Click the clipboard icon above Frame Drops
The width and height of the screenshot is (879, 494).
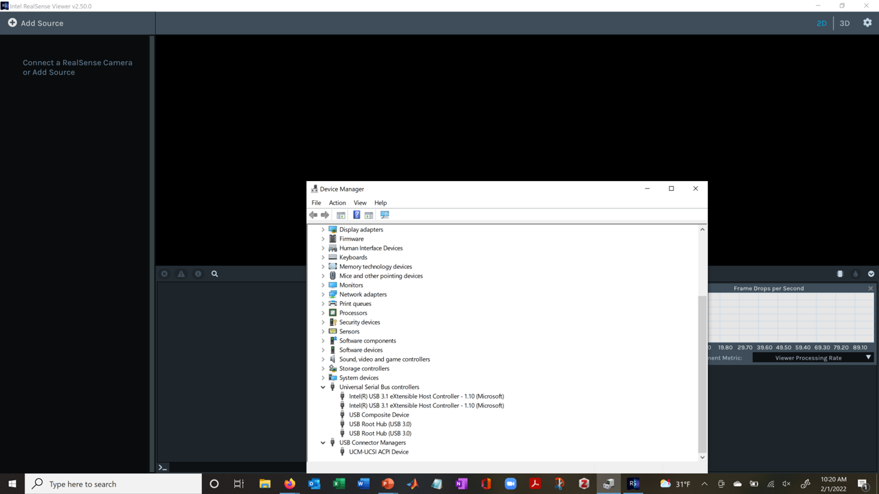click(840, 274)
